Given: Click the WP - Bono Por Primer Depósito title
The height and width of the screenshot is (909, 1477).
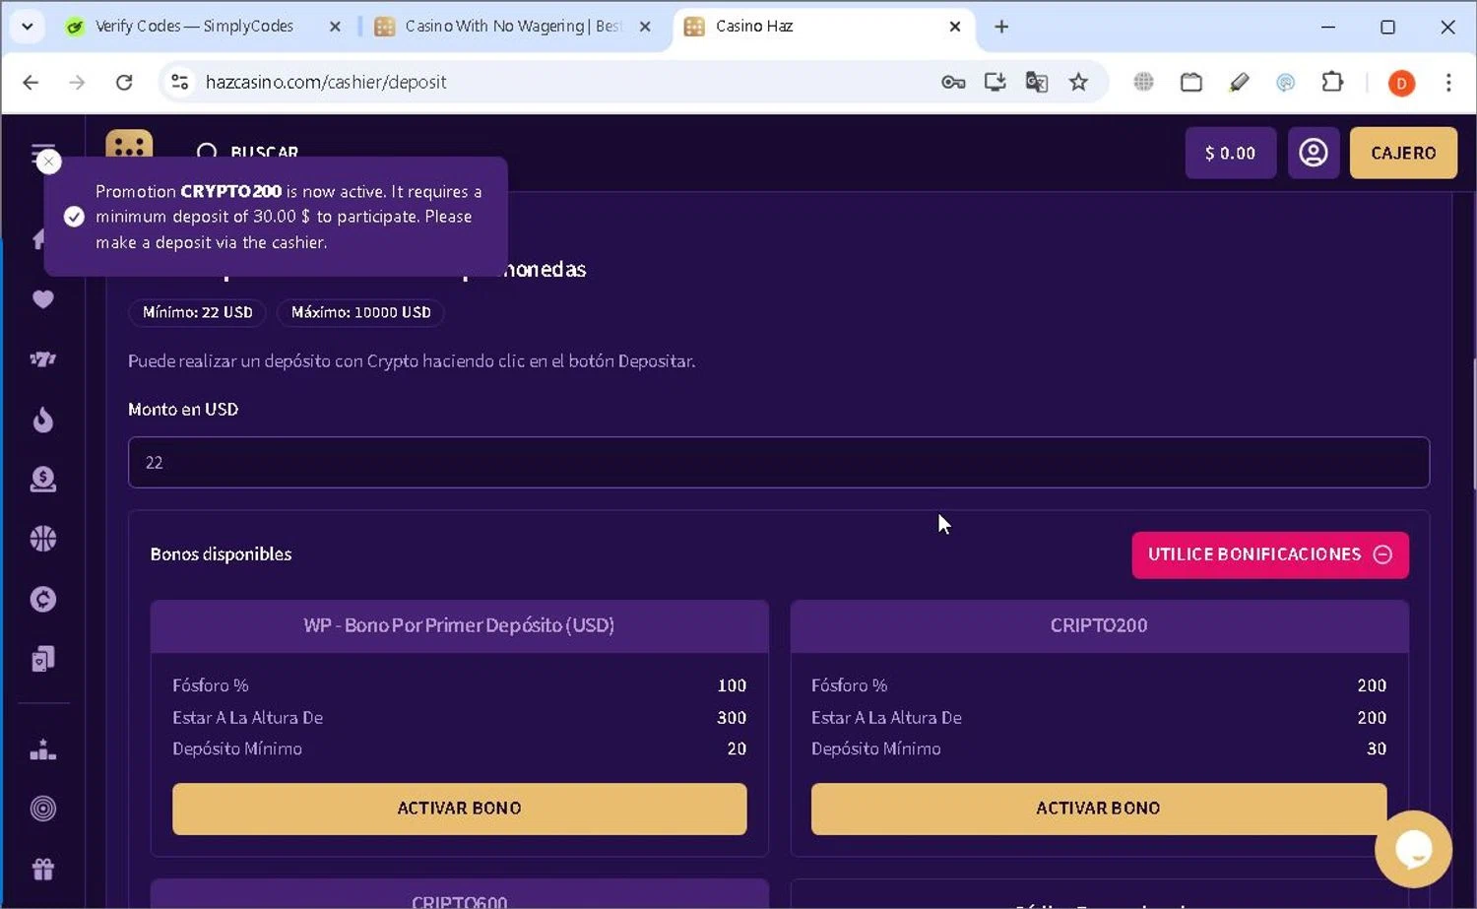Looking at the screenshot, I should [x=459, y=625].
